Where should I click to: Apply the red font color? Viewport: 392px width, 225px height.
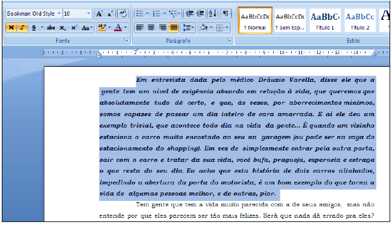[x=118, y=28]
